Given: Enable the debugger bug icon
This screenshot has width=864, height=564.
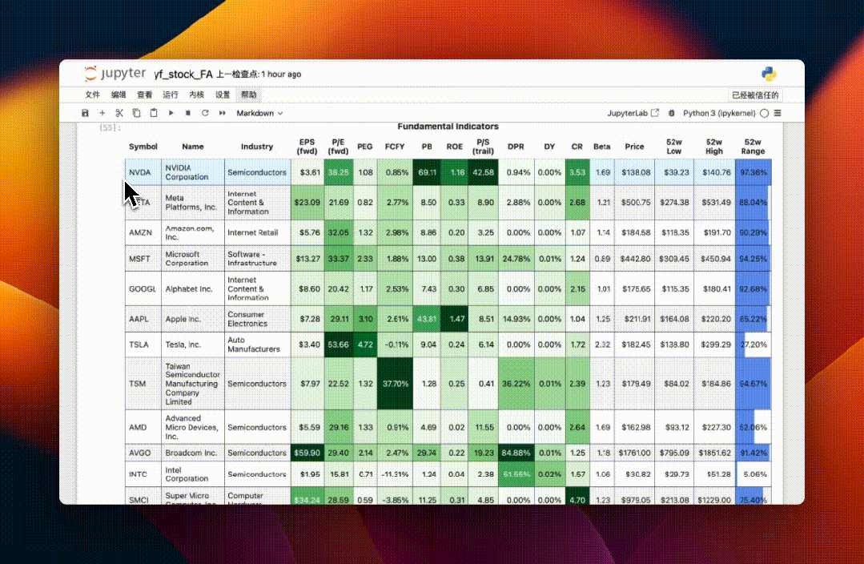Looking at the screenshot, I should (671, 113).
